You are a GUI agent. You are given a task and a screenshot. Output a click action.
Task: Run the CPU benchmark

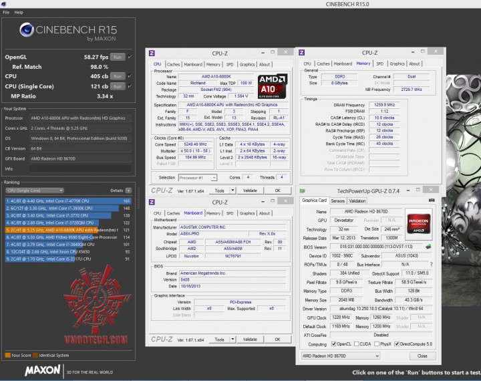coord(118,76)
